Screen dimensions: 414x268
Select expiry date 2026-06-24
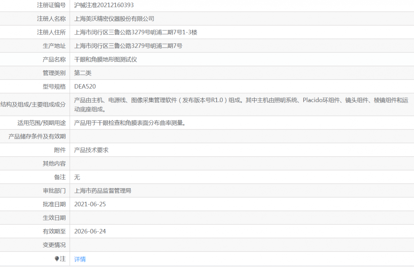[x=90, y=231]
